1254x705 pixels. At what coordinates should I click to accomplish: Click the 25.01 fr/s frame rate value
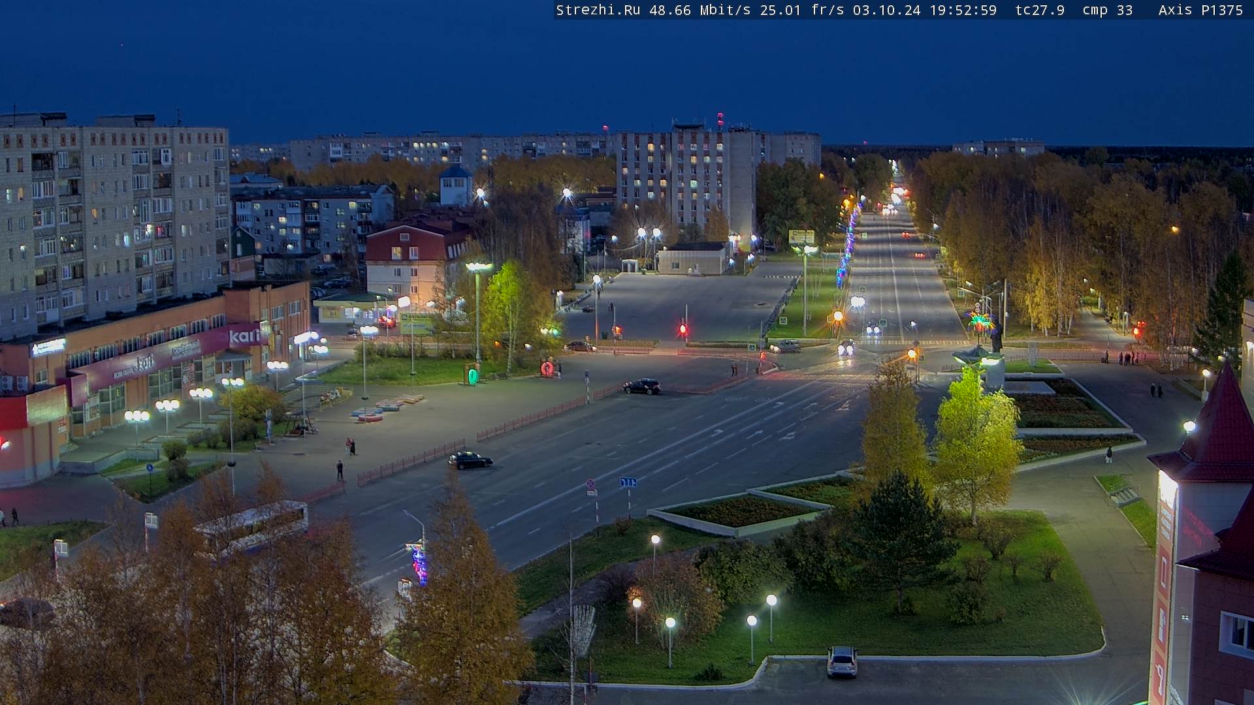tap(802, 10)
